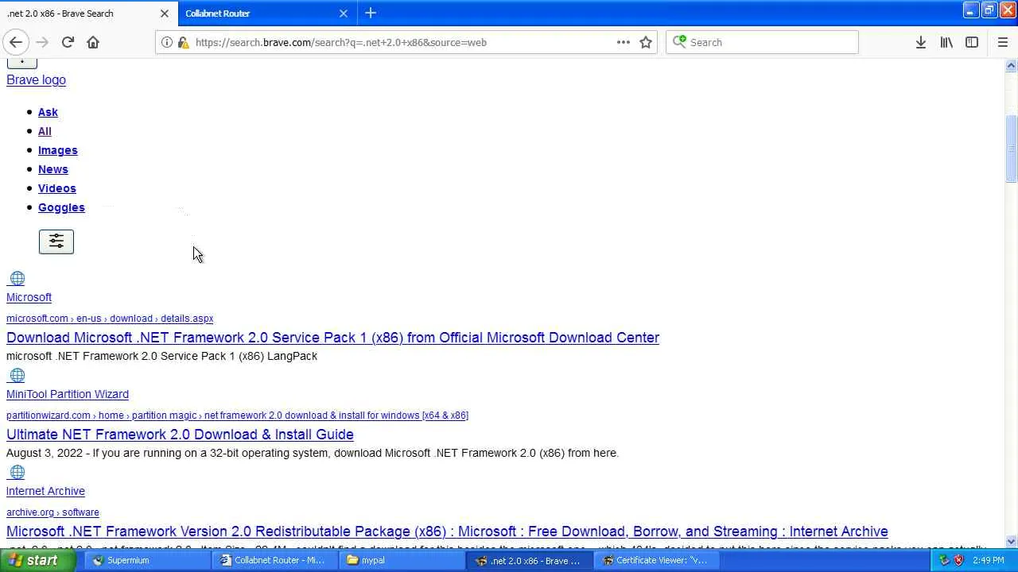Close the Collabnet Router tab
The image size is (1018, 572).
[344, 13]
